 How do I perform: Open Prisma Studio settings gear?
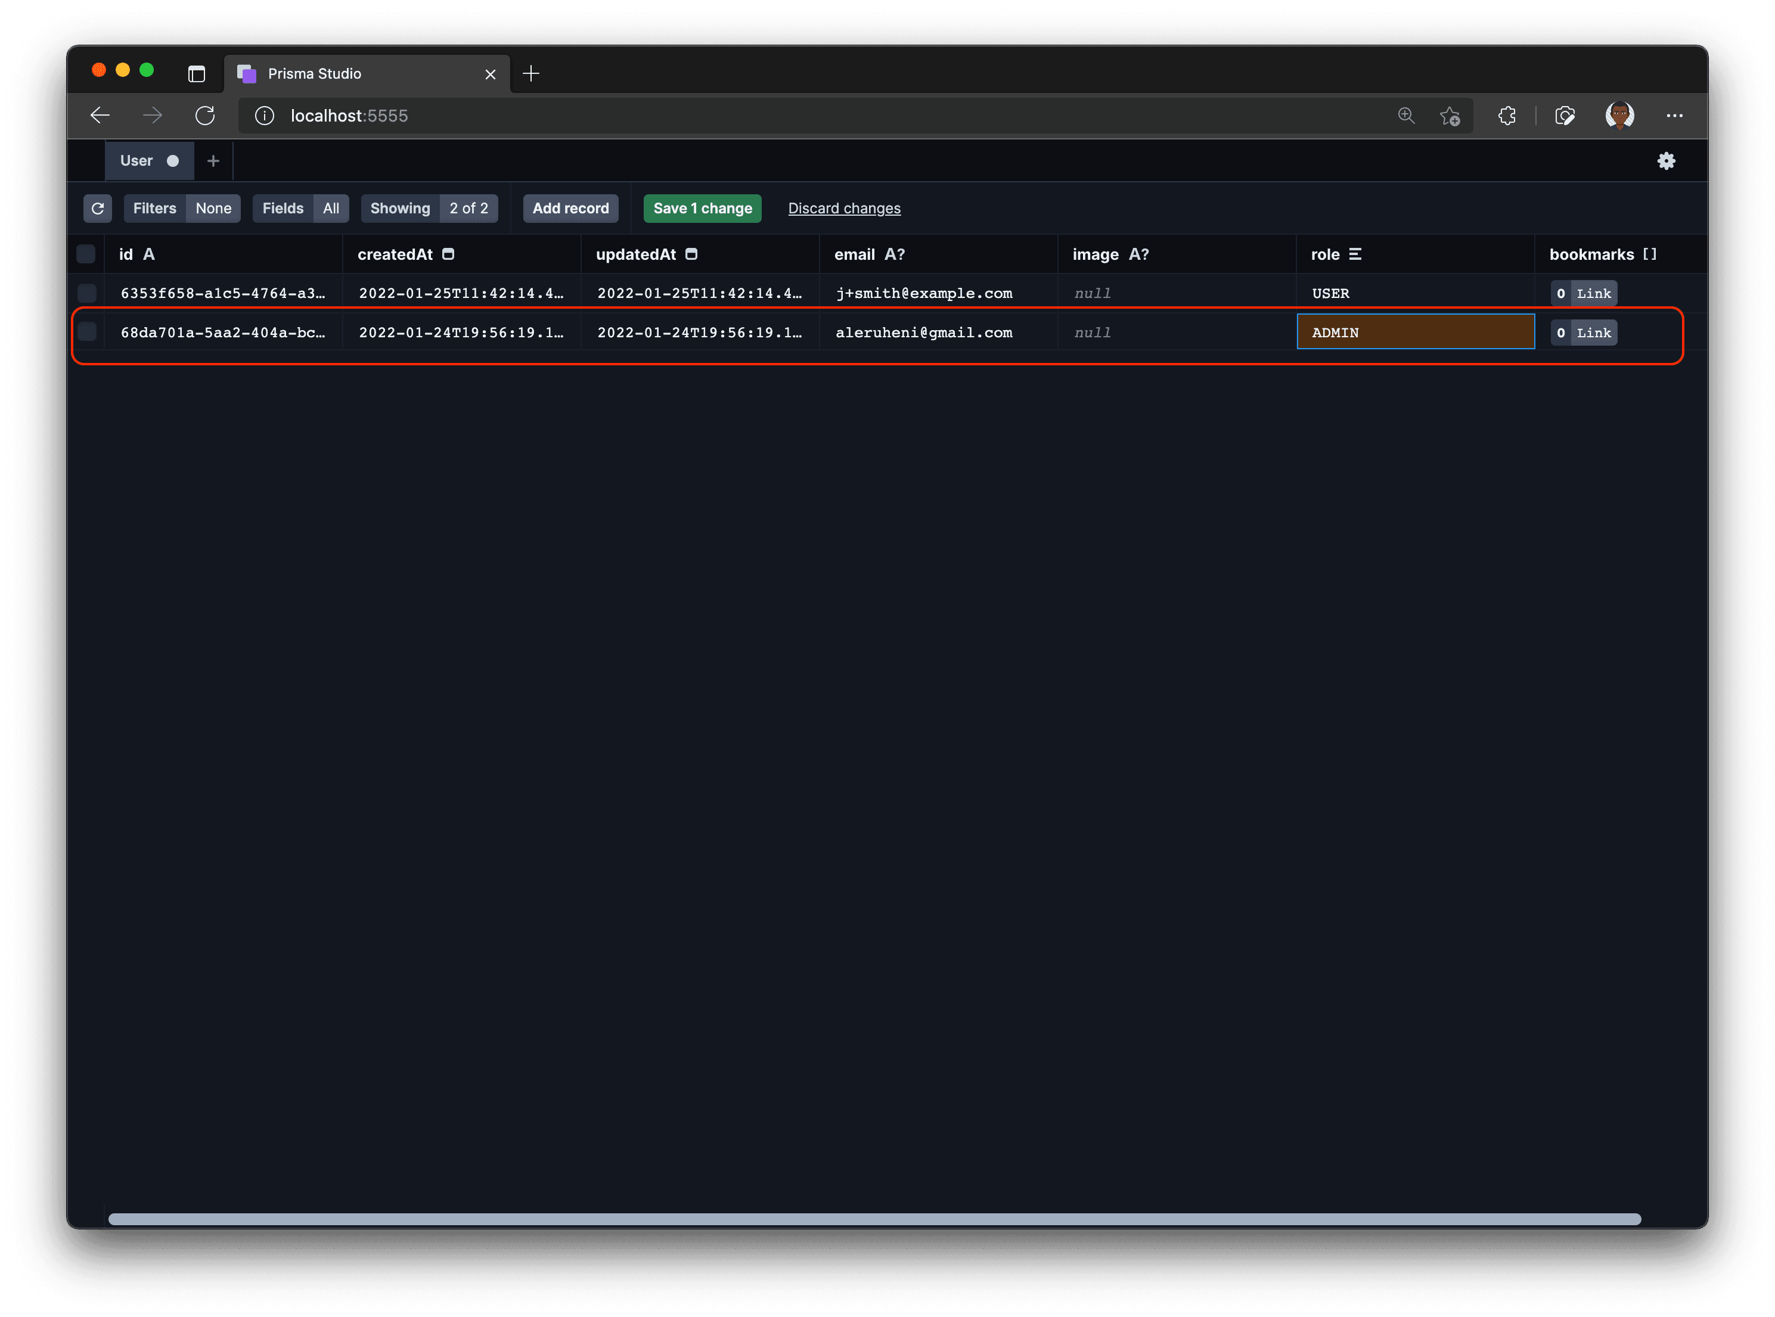[x=1666, y=161]
